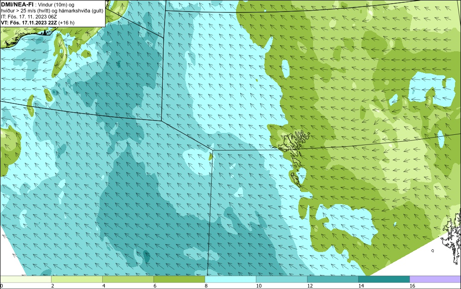This screenshot has height=289, width=461.
Task: Click the '(+16 h)' forecast offset text
Action: point(66,23)
